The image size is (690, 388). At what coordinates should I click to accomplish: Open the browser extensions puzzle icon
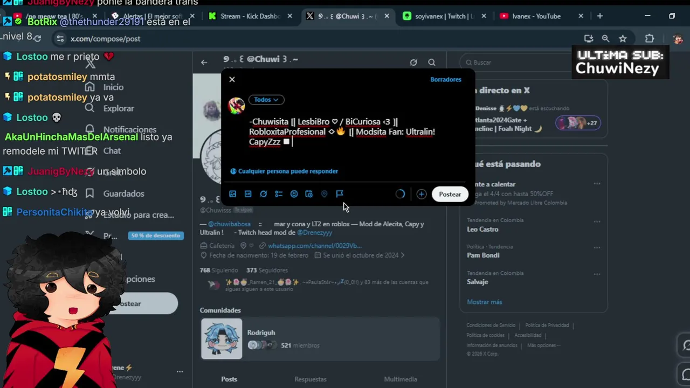pyautogui.click(x=650, y=39)
